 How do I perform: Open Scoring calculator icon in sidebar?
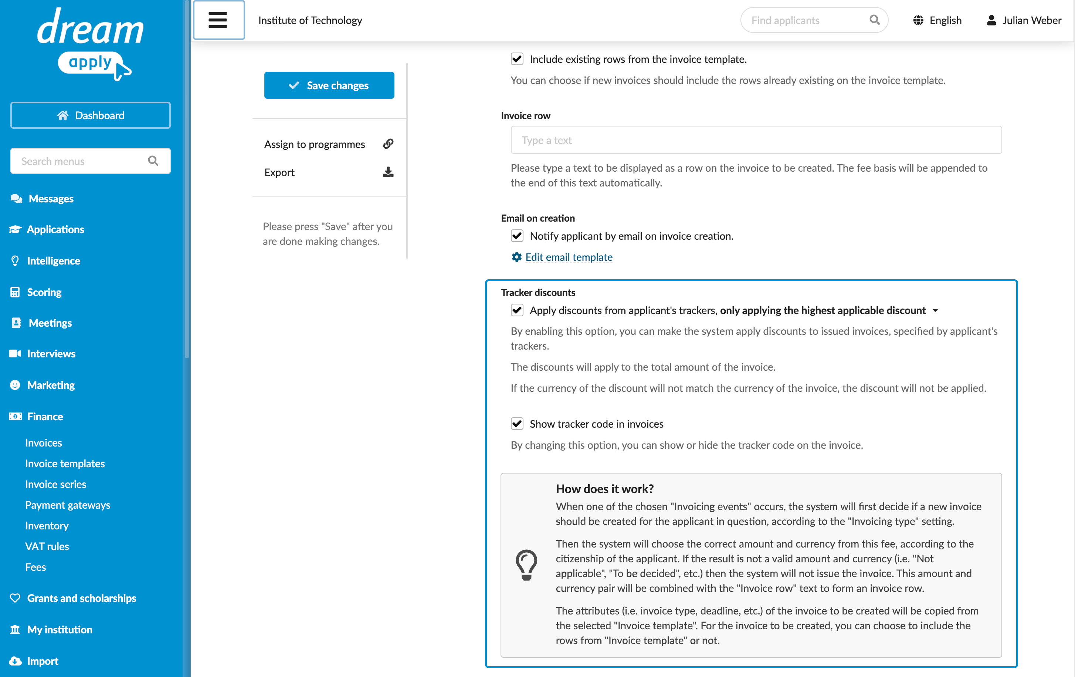tap(15, 292)
